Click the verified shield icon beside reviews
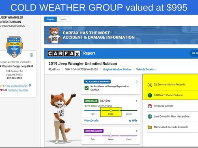This screenshot has height=148, width=198. pyautogui.click(x=30, y=85)
